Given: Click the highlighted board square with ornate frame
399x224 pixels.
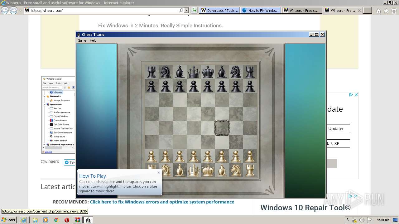Looking at the screenshot, I should 222,128.
